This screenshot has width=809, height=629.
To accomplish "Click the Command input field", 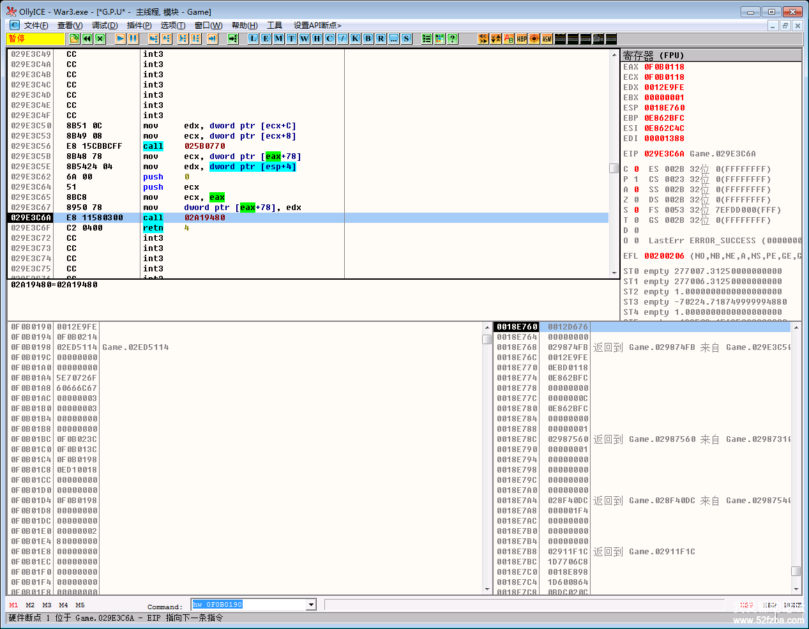I will click(249, 605).
